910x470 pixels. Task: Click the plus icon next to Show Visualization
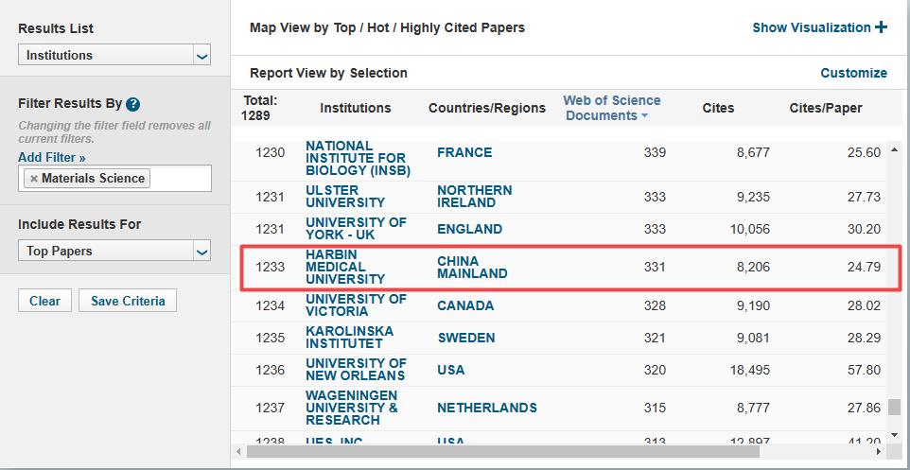point(881,27)
